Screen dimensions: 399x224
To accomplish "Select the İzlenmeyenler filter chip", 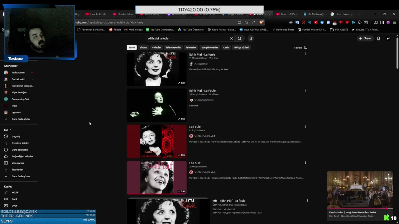I will click(173, 48).
